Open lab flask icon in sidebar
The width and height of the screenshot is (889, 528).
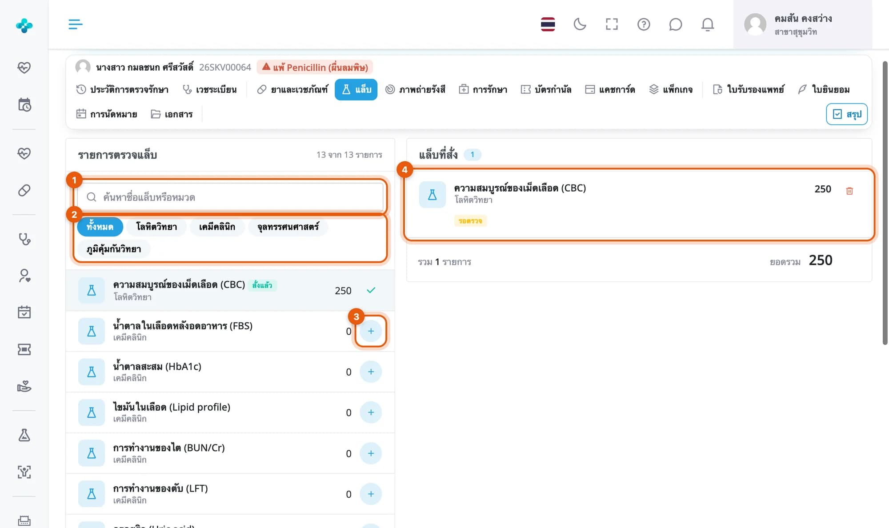pyautogui.click(x=24, y=435)
